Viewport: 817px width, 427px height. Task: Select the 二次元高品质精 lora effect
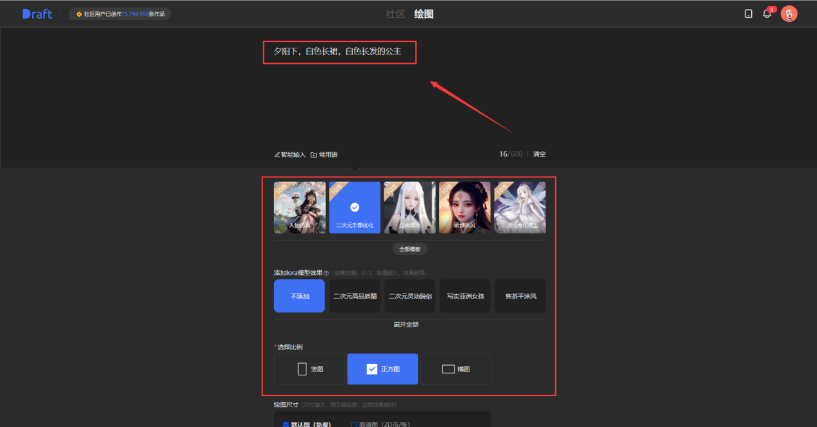click(x=355, y=296)
